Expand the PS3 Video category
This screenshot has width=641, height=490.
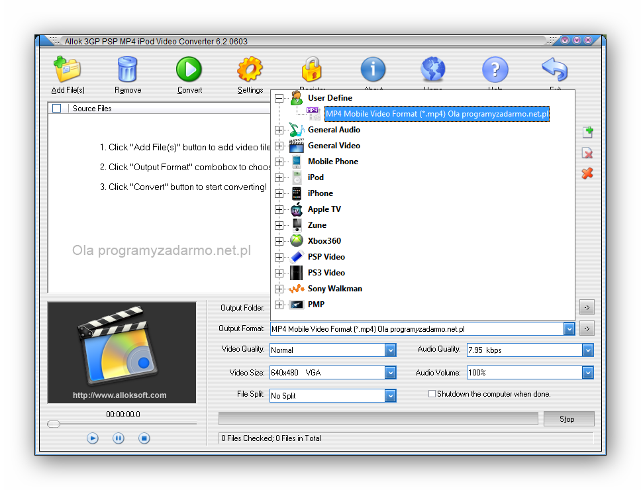tap(279, 273)
